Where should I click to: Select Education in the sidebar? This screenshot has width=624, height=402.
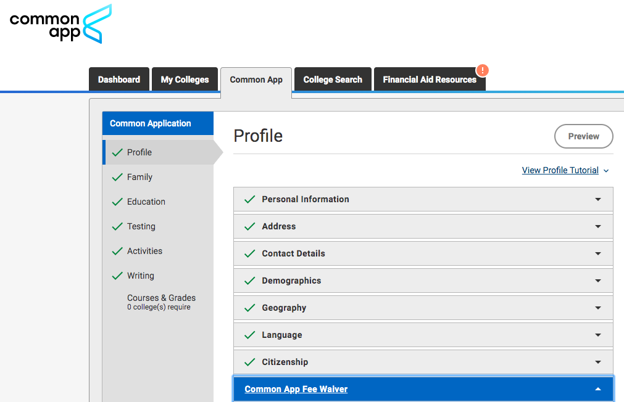tap(146, 202)
